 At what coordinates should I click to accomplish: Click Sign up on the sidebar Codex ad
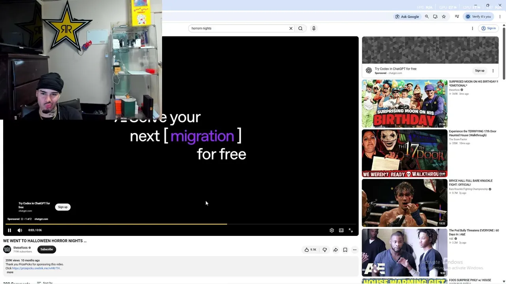[480, 71]
